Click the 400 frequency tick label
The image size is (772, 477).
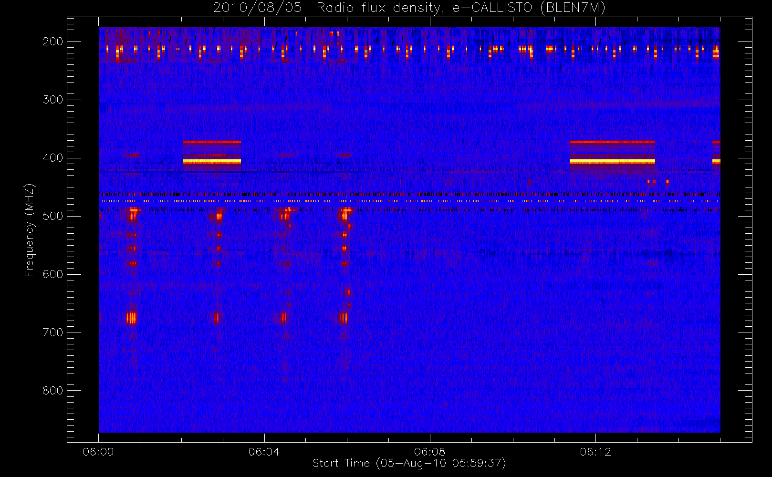pos(53,158)
